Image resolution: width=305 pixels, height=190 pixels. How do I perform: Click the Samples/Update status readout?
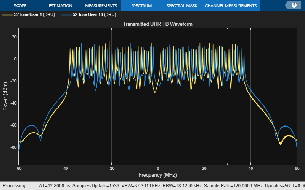[x=95, y=186]
